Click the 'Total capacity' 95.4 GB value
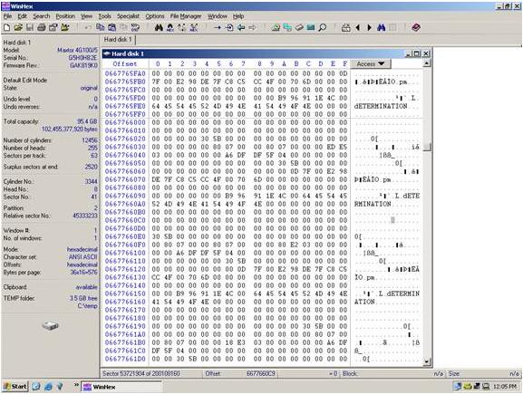The width and height of the screenshot is (523, 394). (x=87, y=121)
